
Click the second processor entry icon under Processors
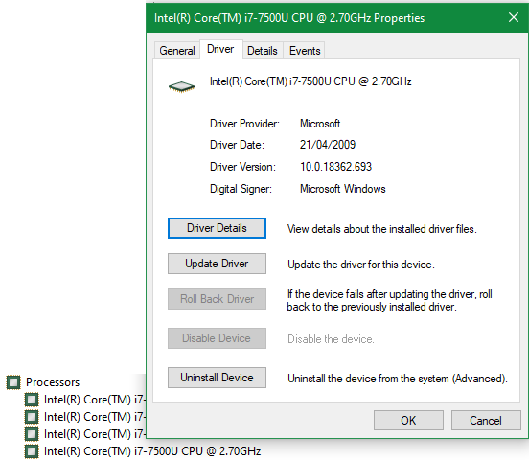coord(32,417)
